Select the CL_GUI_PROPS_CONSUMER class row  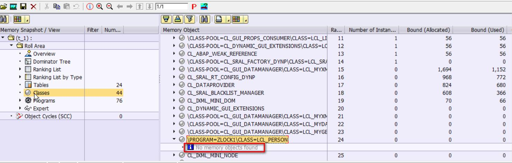point(257,38)
